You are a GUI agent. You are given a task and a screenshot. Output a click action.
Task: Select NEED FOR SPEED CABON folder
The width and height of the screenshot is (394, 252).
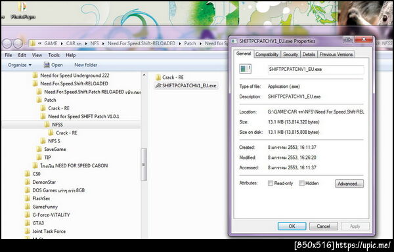point(74,165)
